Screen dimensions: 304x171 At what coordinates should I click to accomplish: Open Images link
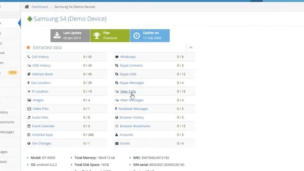38,100
